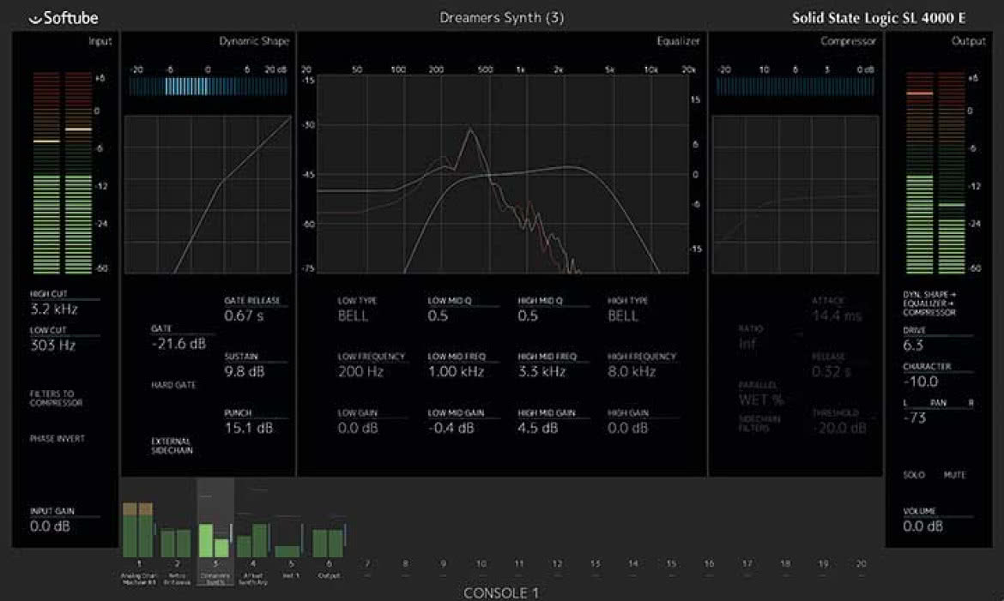Click the Equalizer frequency response graph

[503, 174]
